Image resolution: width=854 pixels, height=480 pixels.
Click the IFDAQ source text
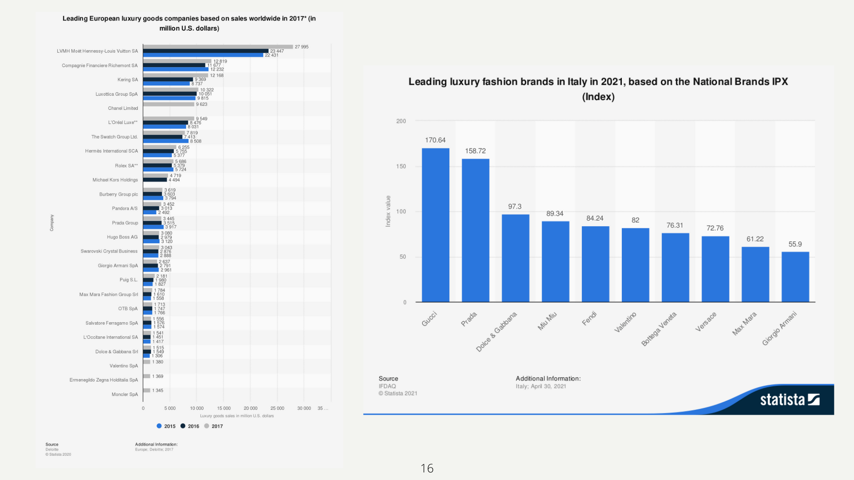[387, 386]
